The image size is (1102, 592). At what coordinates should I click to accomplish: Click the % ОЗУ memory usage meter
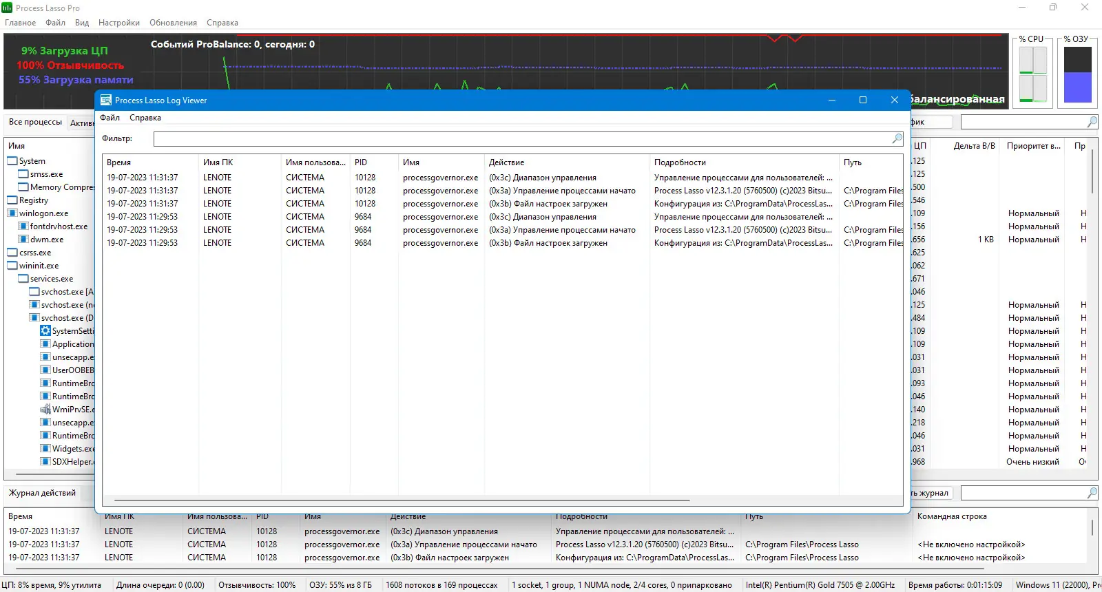click(x=1078, y=74)
